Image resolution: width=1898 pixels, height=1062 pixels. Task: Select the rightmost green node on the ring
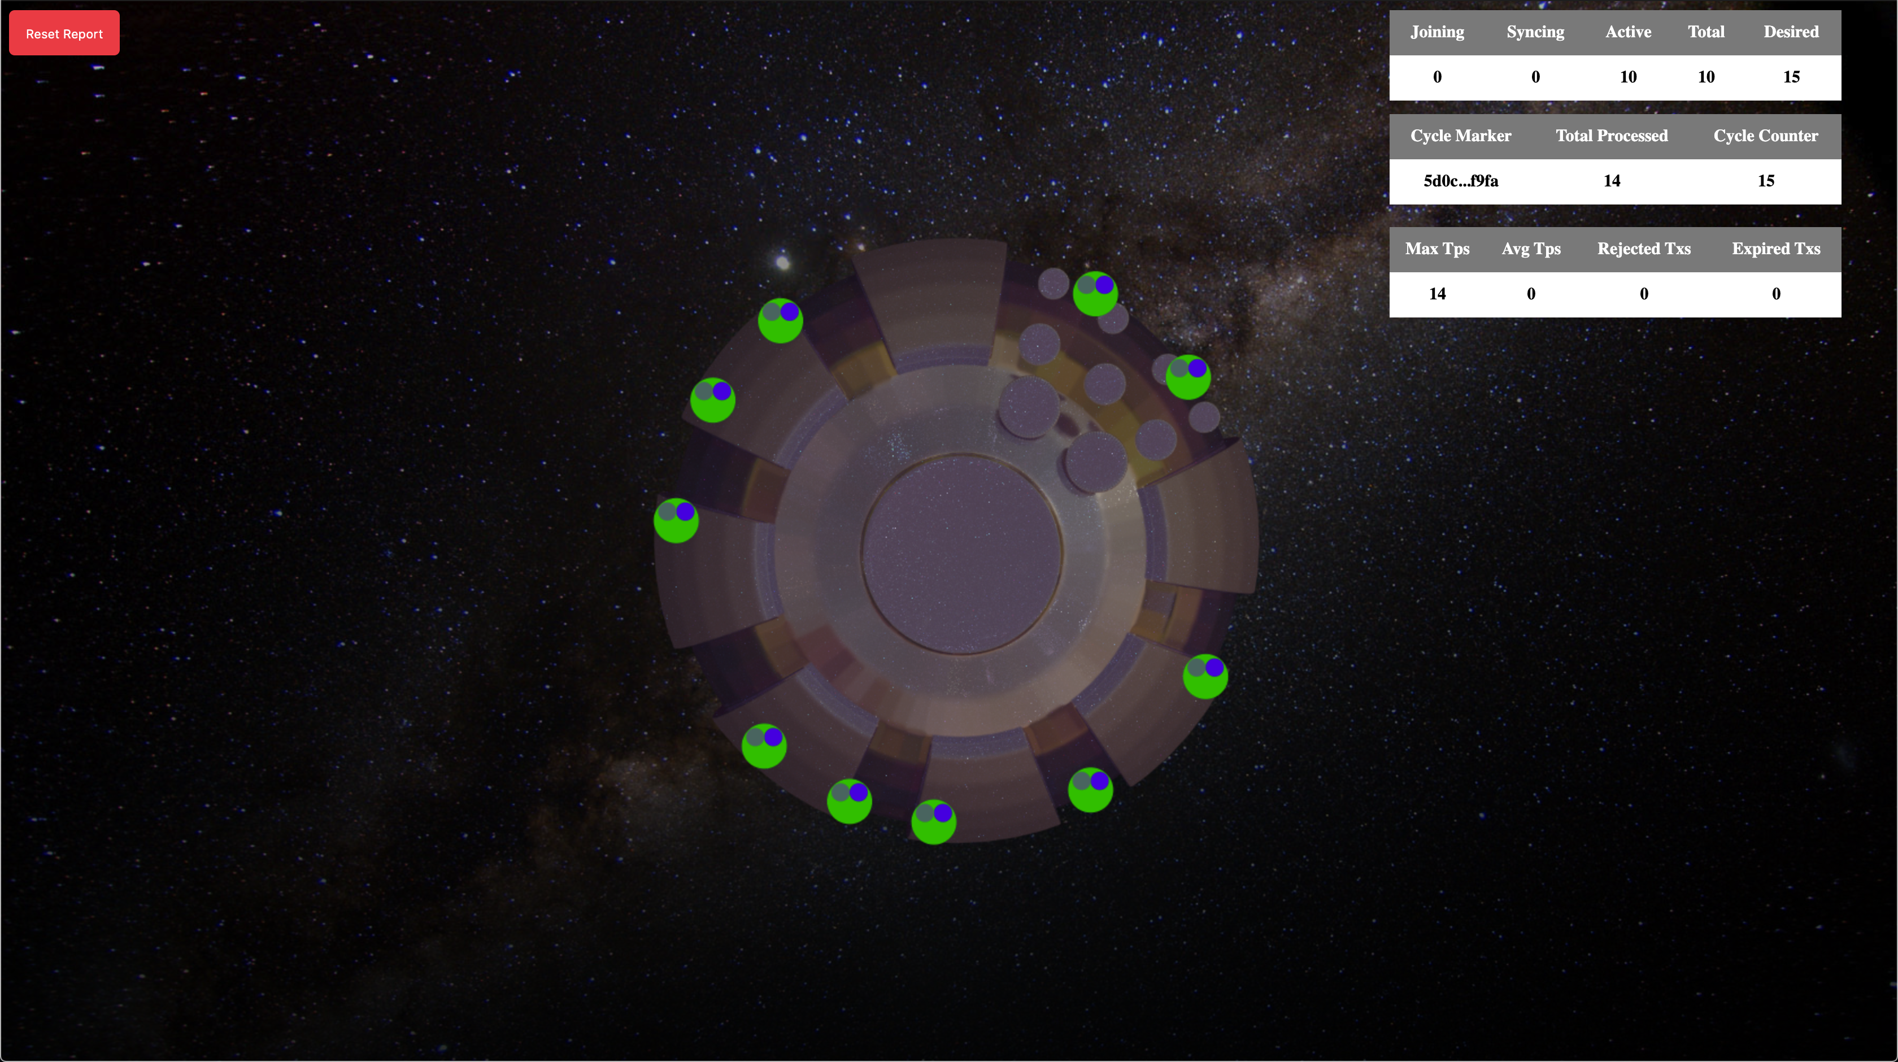coord(1205,677)
